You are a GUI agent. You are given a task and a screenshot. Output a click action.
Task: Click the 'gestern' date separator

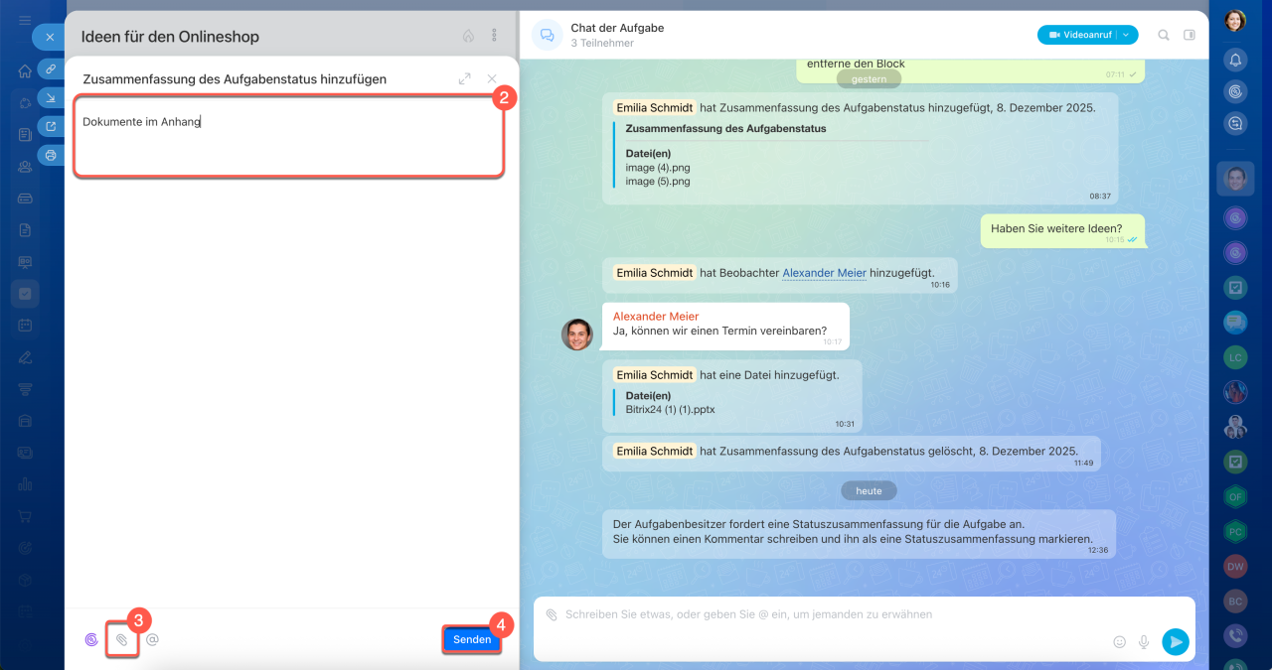869,78
